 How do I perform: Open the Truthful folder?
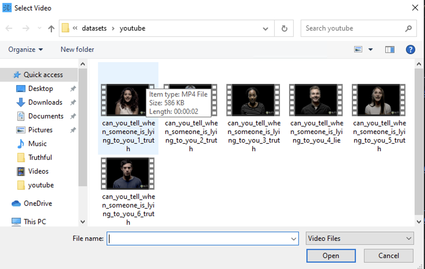[40, 157]
